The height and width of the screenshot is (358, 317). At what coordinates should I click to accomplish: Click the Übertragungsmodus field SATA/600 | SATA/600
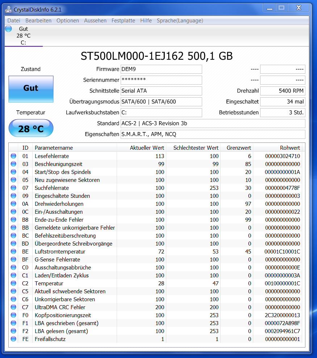pyautogui.click(x=161, y=102)
